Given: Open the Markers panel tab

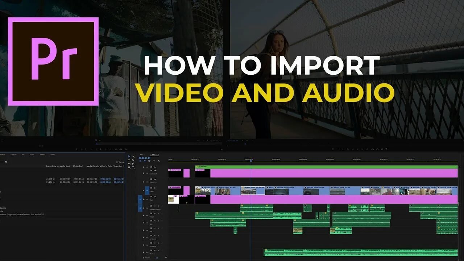Looking at the screenshot, I should coord(42,154).
